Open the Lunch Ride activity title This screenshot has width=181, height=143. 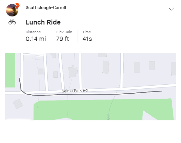tap(43, 22)
